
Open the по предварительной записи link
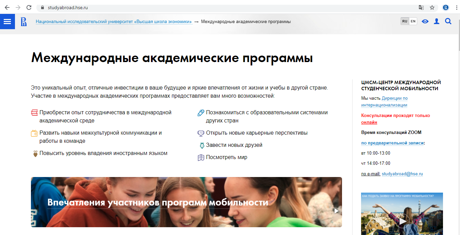(392, 143)
